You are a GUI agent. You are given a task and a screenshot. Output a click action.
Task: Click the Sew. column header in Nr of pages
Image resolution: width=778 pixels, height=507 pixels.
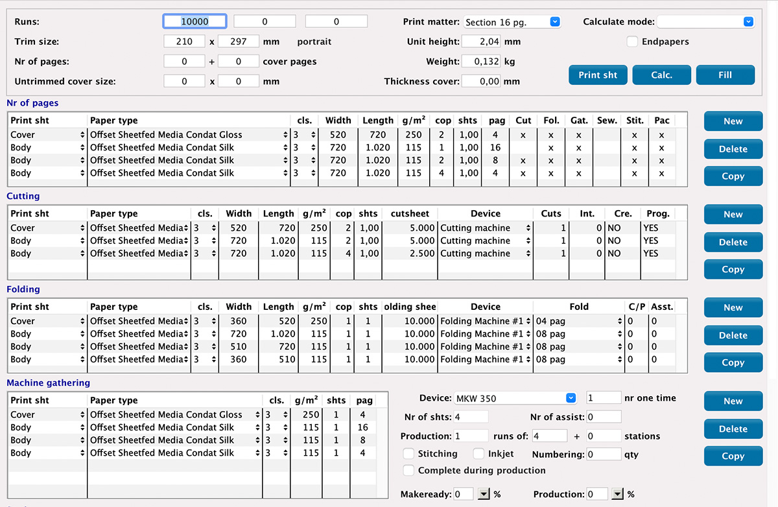[607, 121]
